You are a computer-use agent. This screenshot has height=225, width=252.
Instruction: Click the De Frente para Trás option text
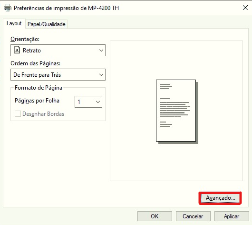[x=37, y=75]
